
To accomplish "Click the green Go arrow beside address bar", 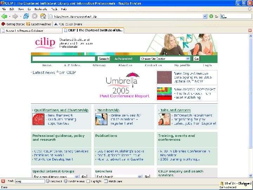I will [211, 16].
